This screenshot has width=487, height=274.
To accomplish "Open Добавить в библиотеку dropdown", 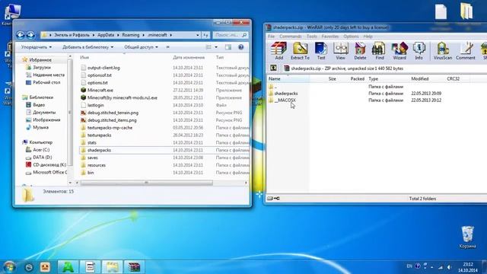I will (88, 47).
